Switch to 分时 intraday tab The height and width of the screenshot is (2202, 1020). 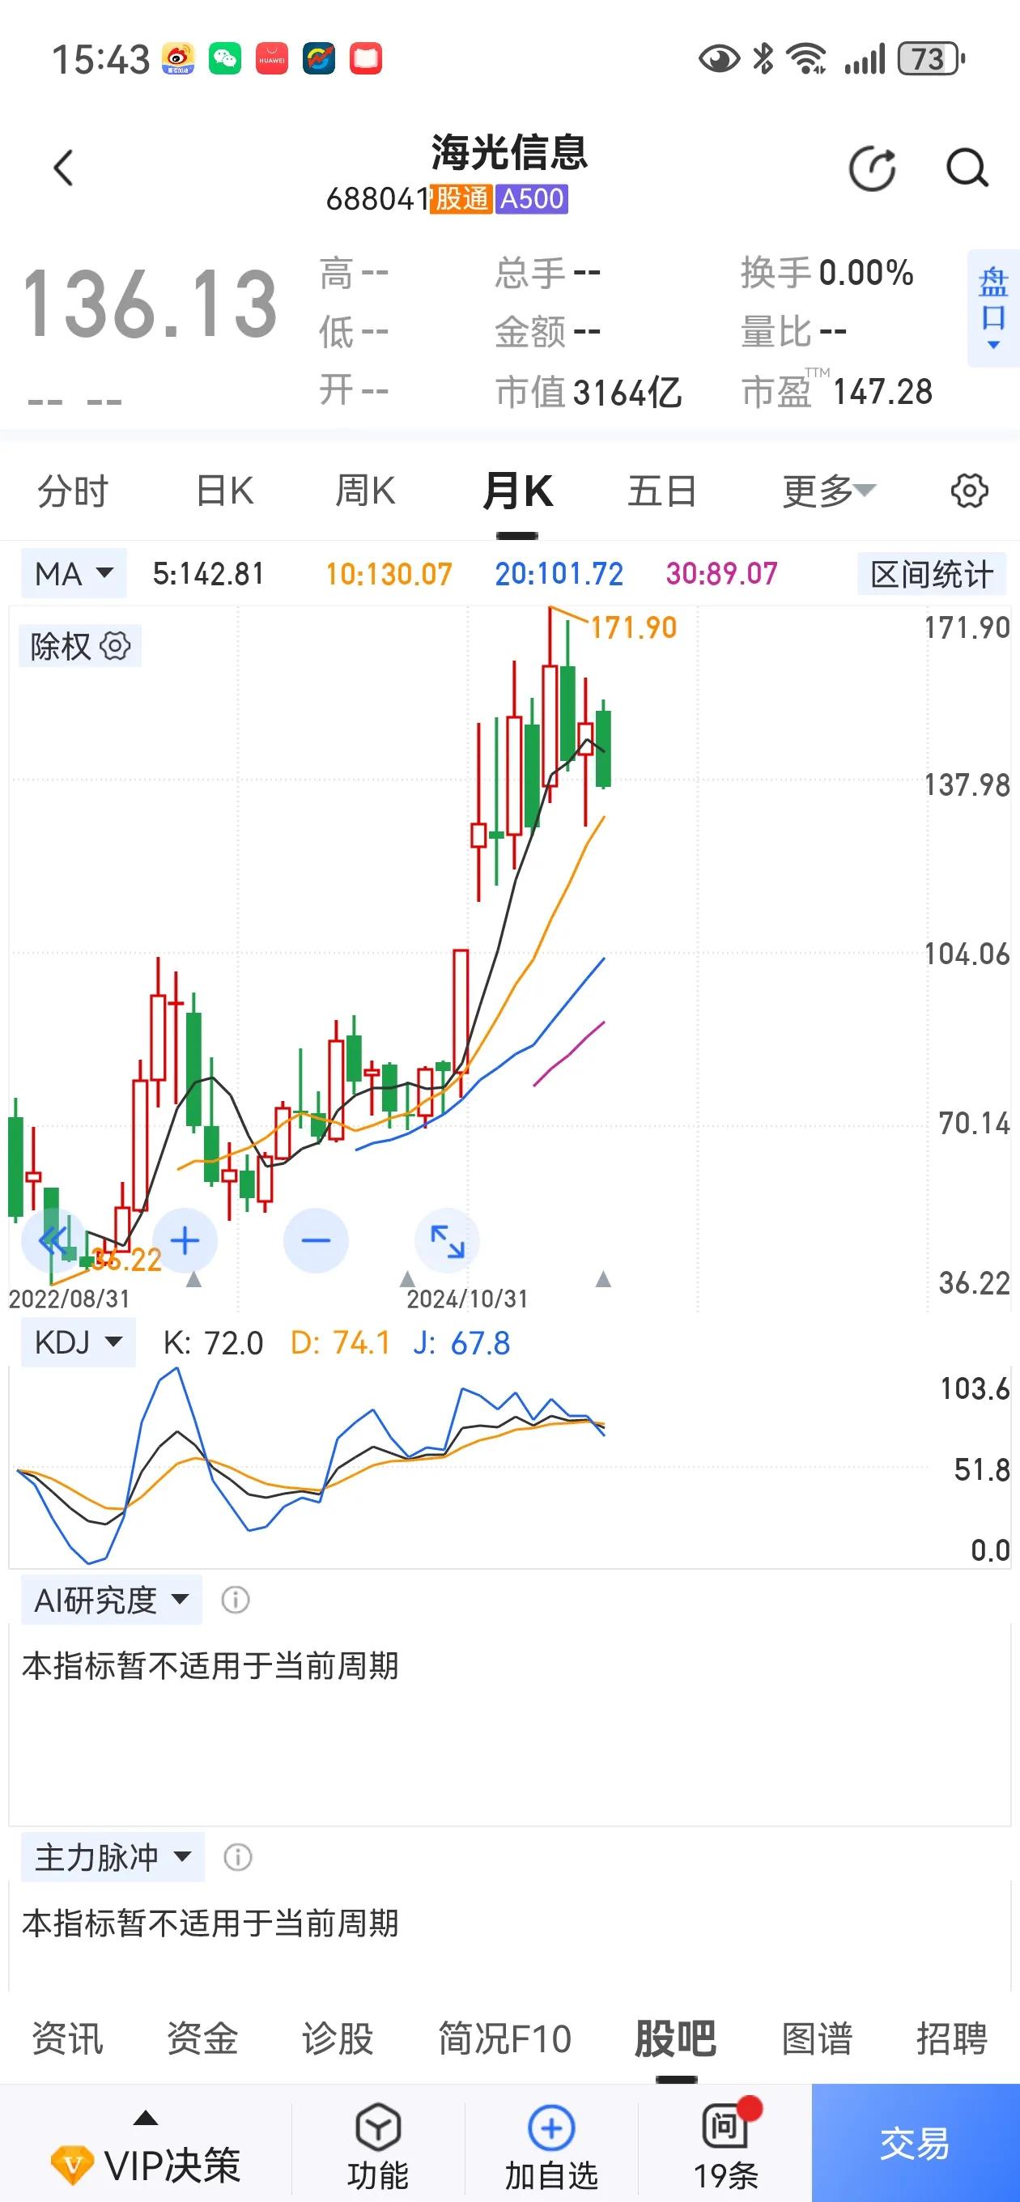[x=73, y=491]
